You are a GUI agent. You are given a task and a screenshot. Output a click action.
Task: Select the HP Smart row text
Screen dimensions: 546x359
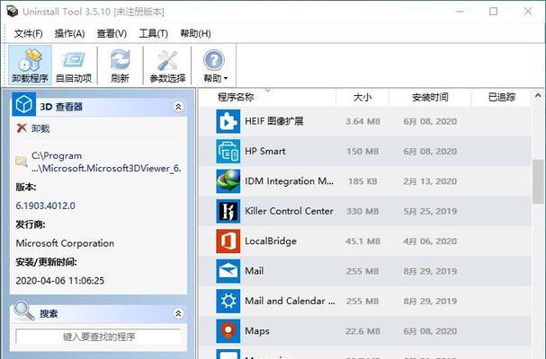[265, 151]
